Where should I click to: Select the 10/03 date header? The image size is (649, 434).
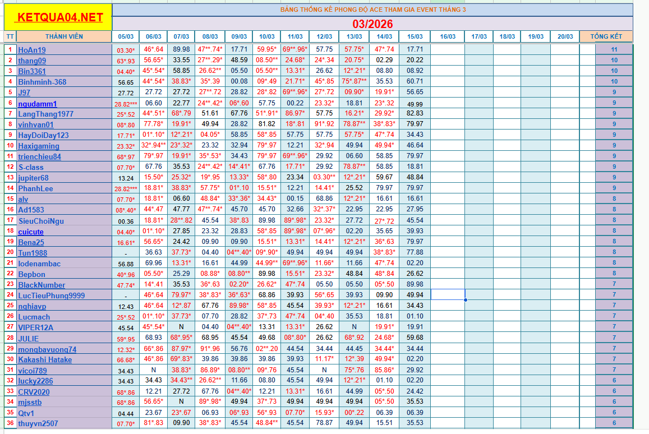point(266,36)
